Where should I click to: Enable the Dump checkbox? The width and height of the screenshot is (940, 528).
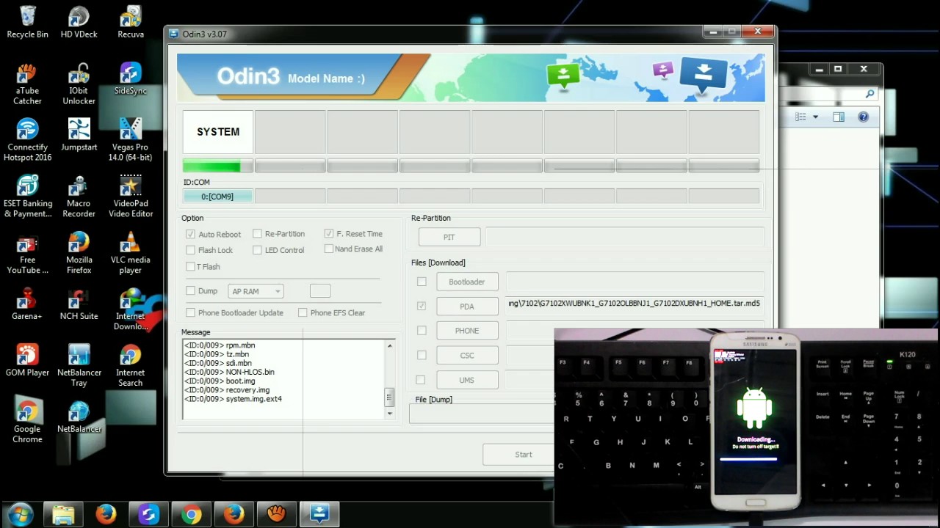click(190, 291)
